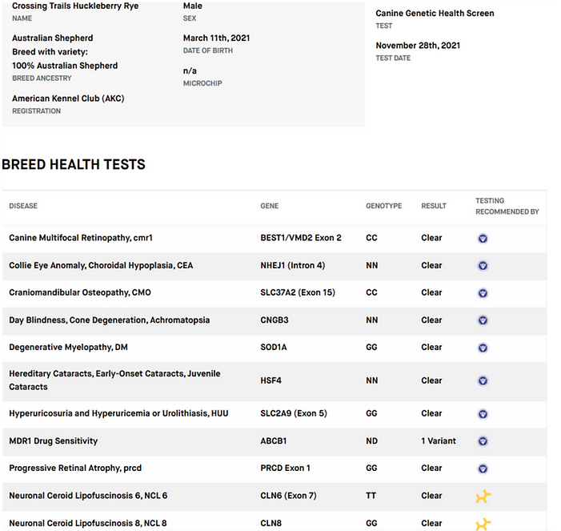Screen dimensions: 561x531
Task: Click the Male sex value
Action: 193,6
